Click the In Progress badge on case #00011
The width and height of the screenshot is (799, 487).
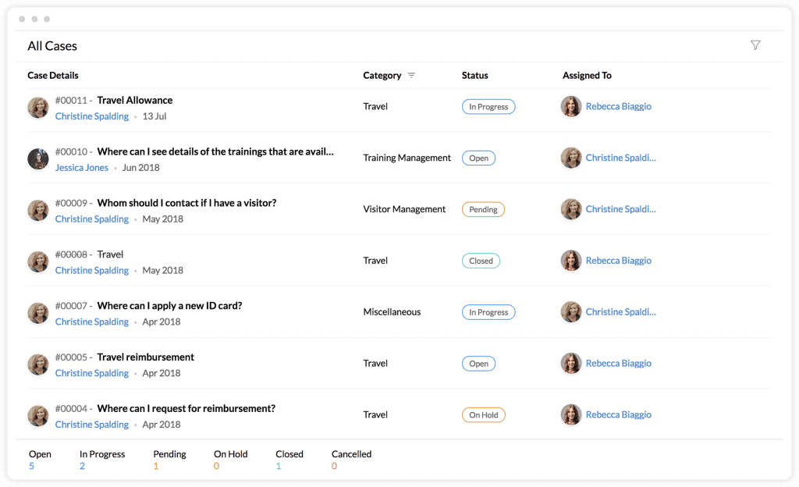(x=488, y=106)
